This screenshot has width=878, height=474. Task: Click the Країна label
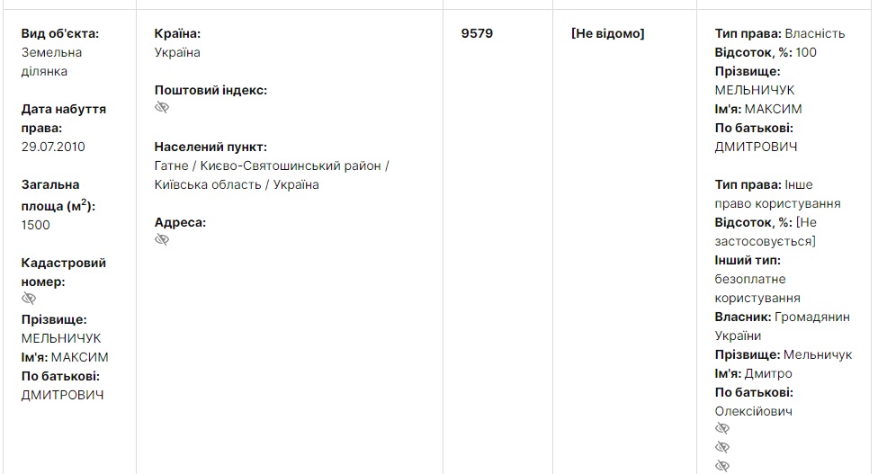[x=177, y=34]
